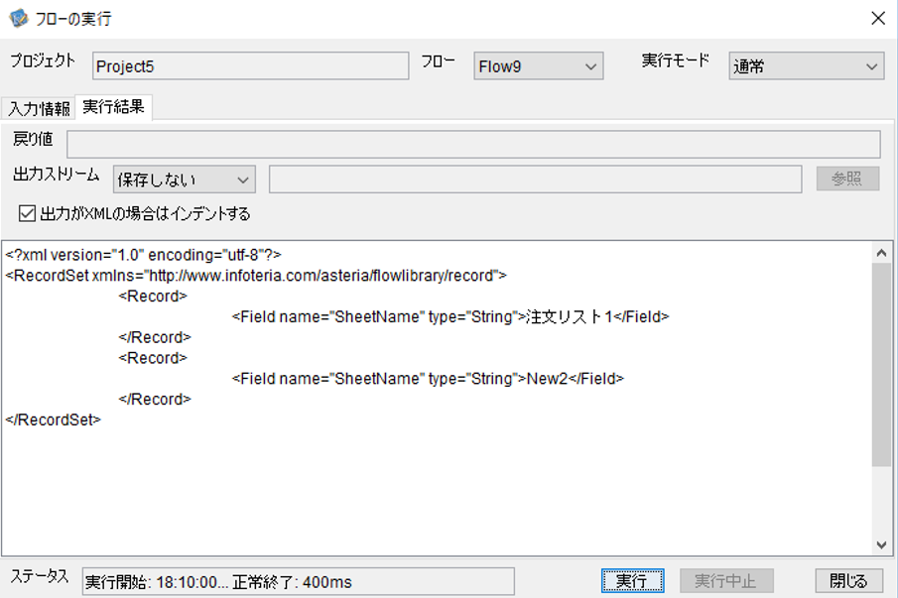Select the 実行結果 tab
Screen dimensions: 898x598
point(113,107)
